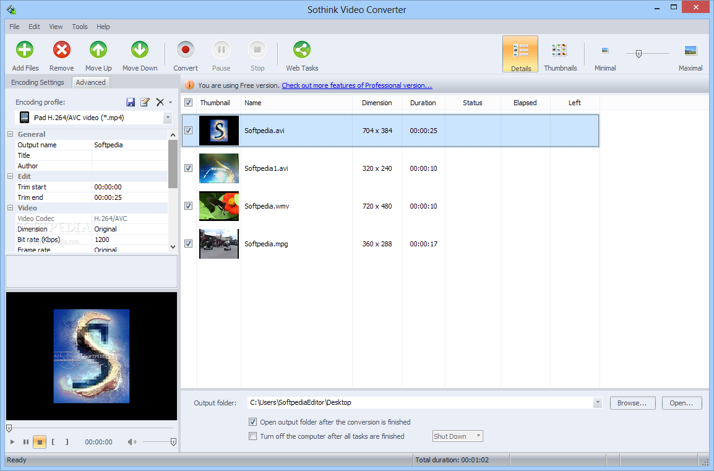
Task: Click the Move Down arrow icon
Action: (x=140, y=50)
